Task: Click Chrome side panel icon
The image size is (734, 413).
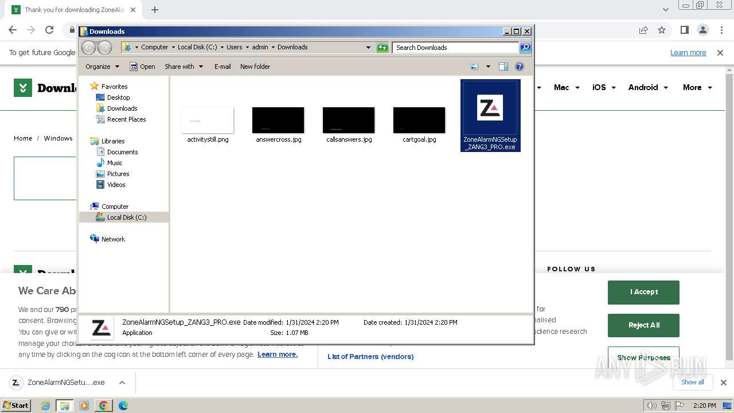Action: (x=685, y=30)
